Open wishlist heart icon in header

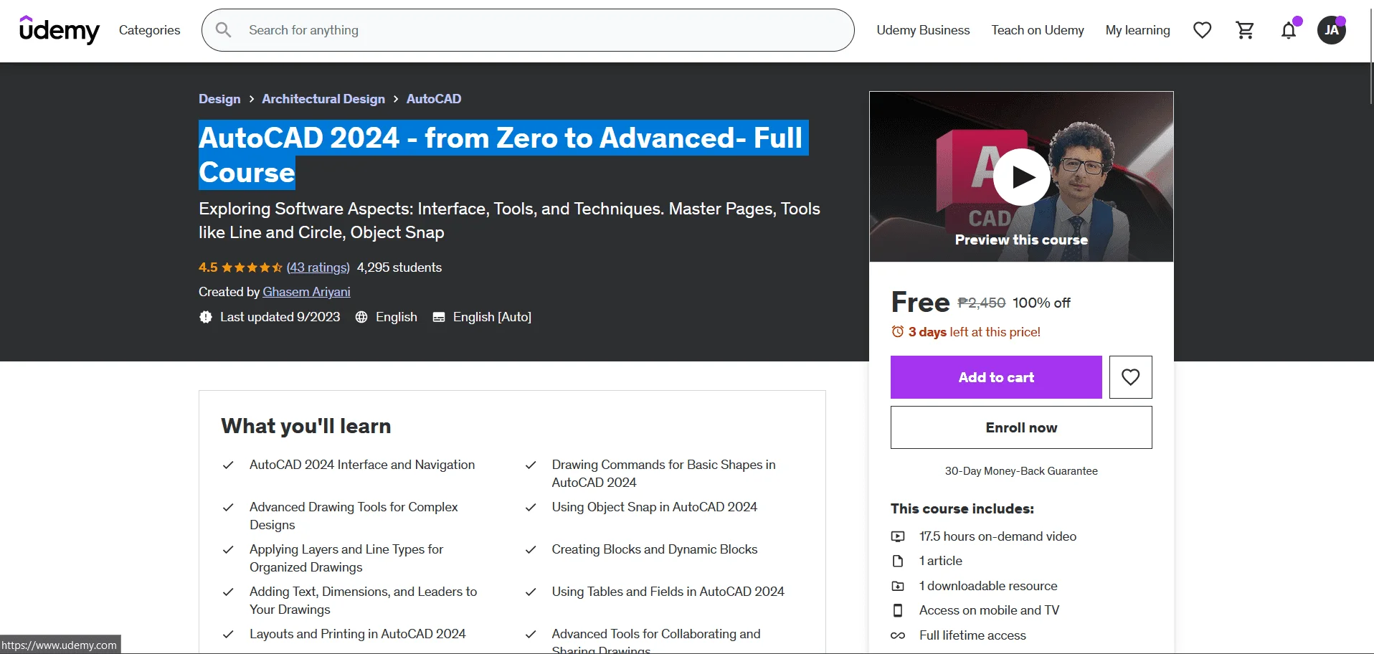pos(1203,30)
